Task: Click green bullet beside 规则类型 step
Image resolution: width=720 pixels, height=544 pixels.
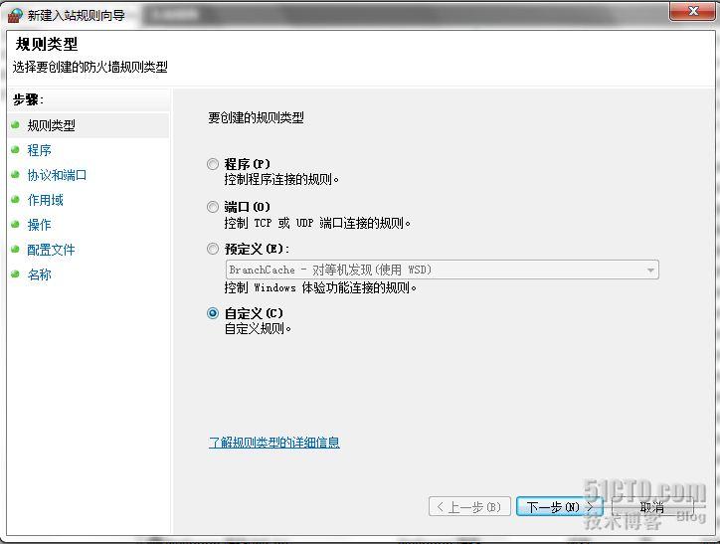Action: coord(15,125)
